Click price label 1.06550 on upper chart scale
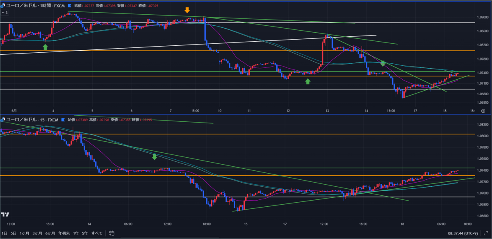 (x=483, y=103)
